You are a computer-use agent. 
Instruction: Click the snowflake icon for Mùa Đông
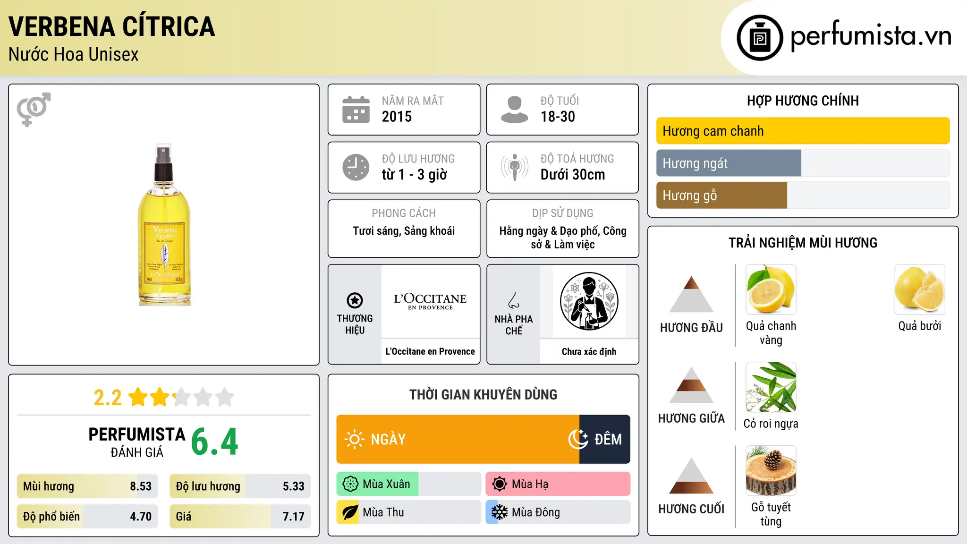(500, 512)
